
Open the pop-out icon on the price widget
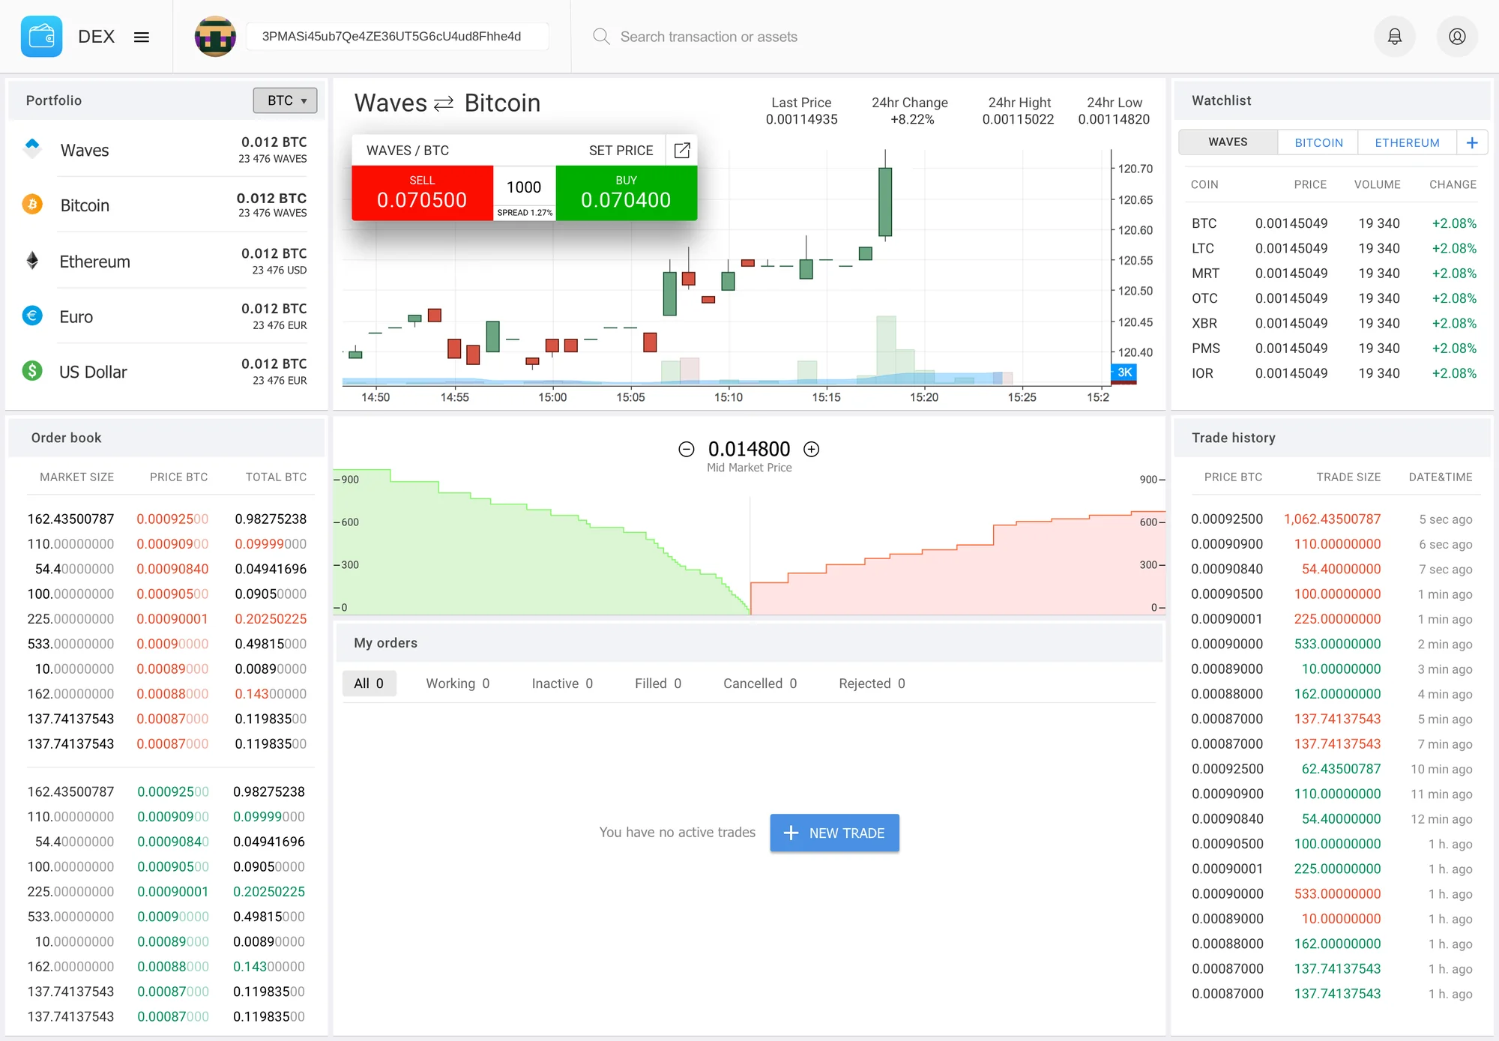click(682, 150)
